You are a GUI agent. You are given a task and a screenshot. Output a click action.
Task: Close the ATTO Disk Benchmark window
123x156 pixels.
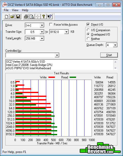click(116, 5)
